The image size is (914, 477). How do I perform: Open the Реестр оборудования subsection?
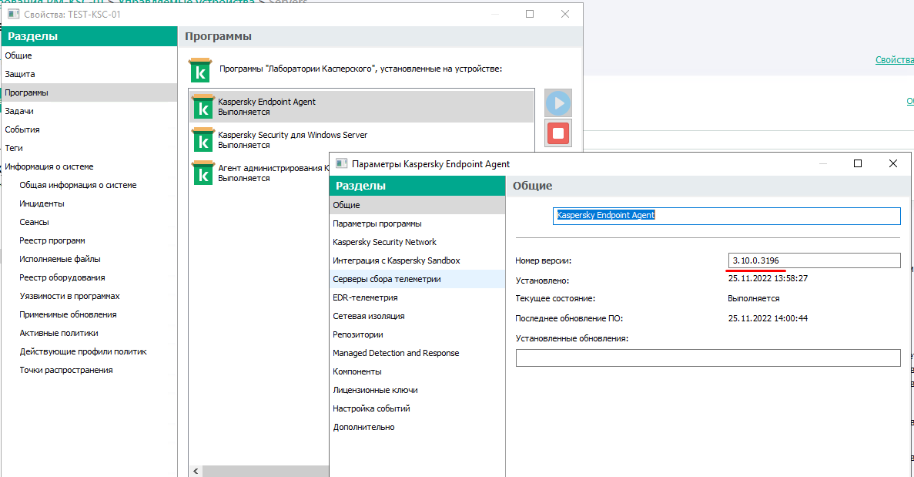point(62,277)
